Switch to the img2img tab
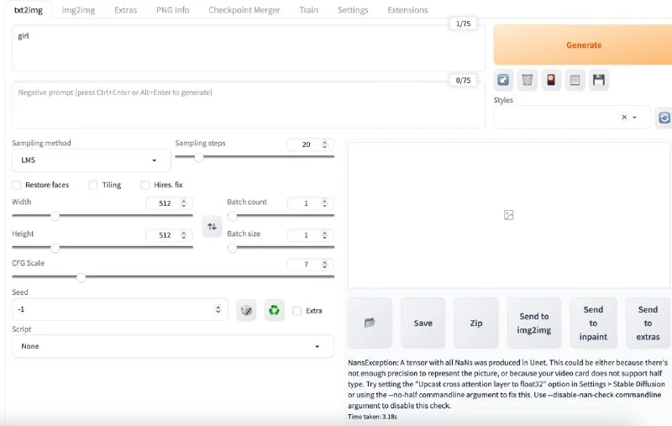This screenshot has width=672, height=426. point(79,10)
